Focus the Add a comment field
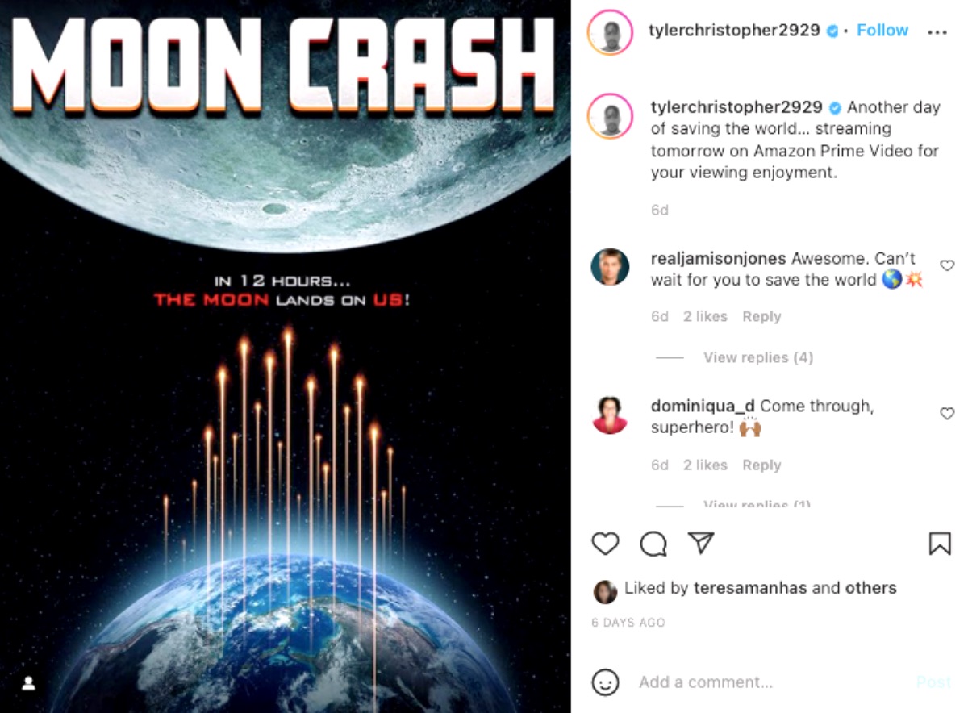This screenshot has width=968, height=713. click(770, 682)
